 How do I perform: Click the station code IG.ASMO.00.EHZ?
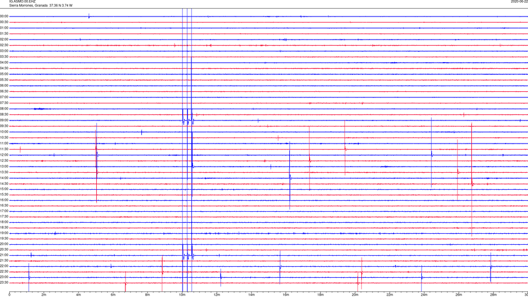click(x=22, y=2)
